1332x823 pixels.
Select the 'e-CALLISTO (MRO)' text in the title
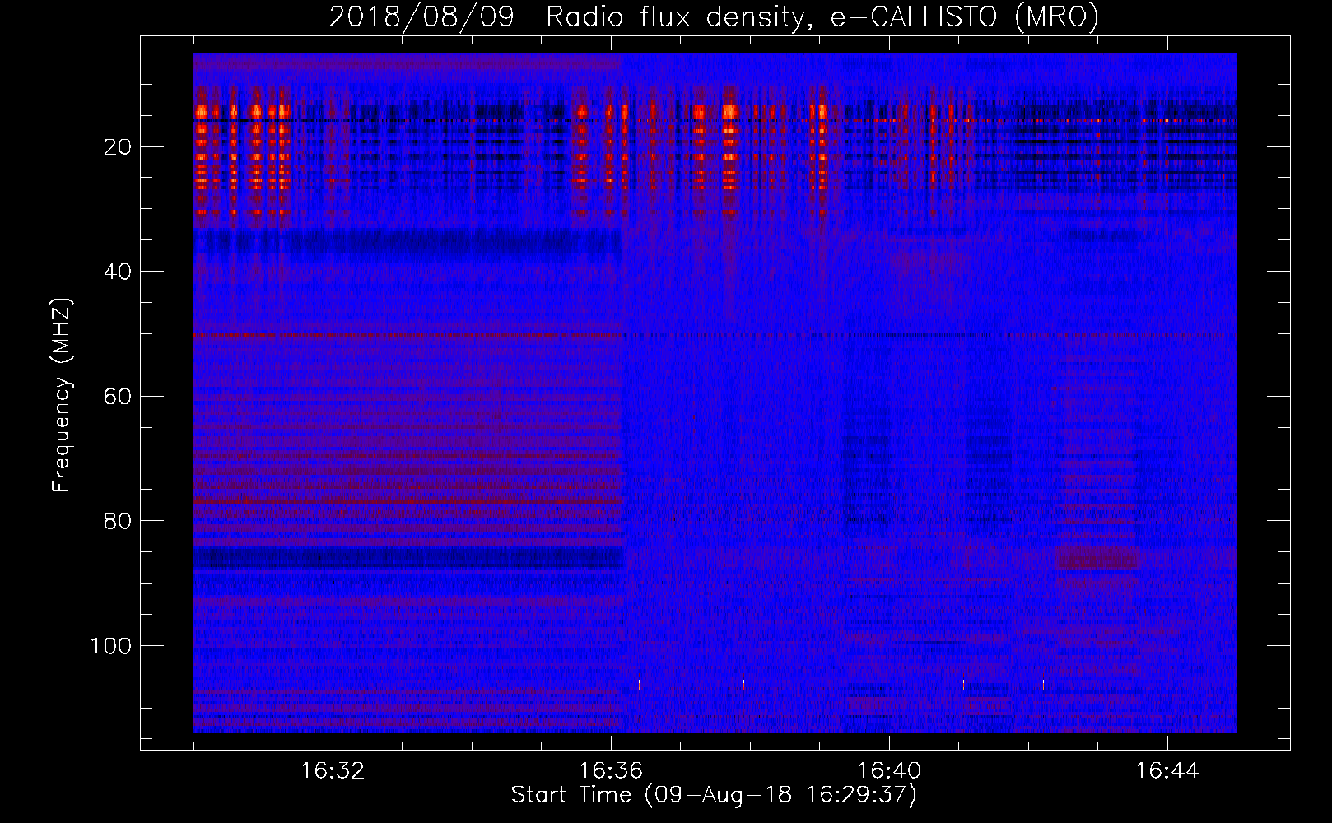965,16
